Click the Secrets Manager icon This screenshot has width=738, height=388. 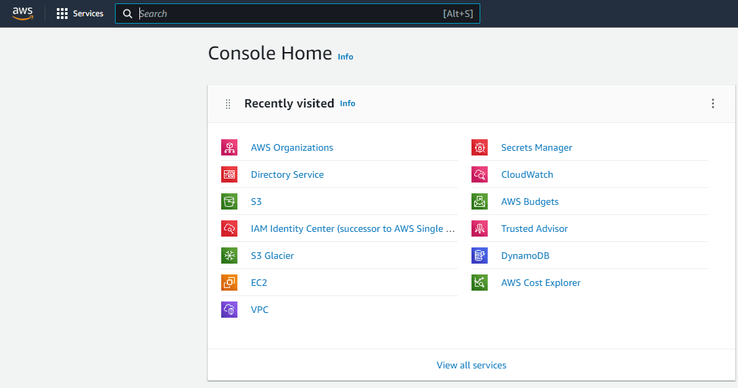click(480, 147)
